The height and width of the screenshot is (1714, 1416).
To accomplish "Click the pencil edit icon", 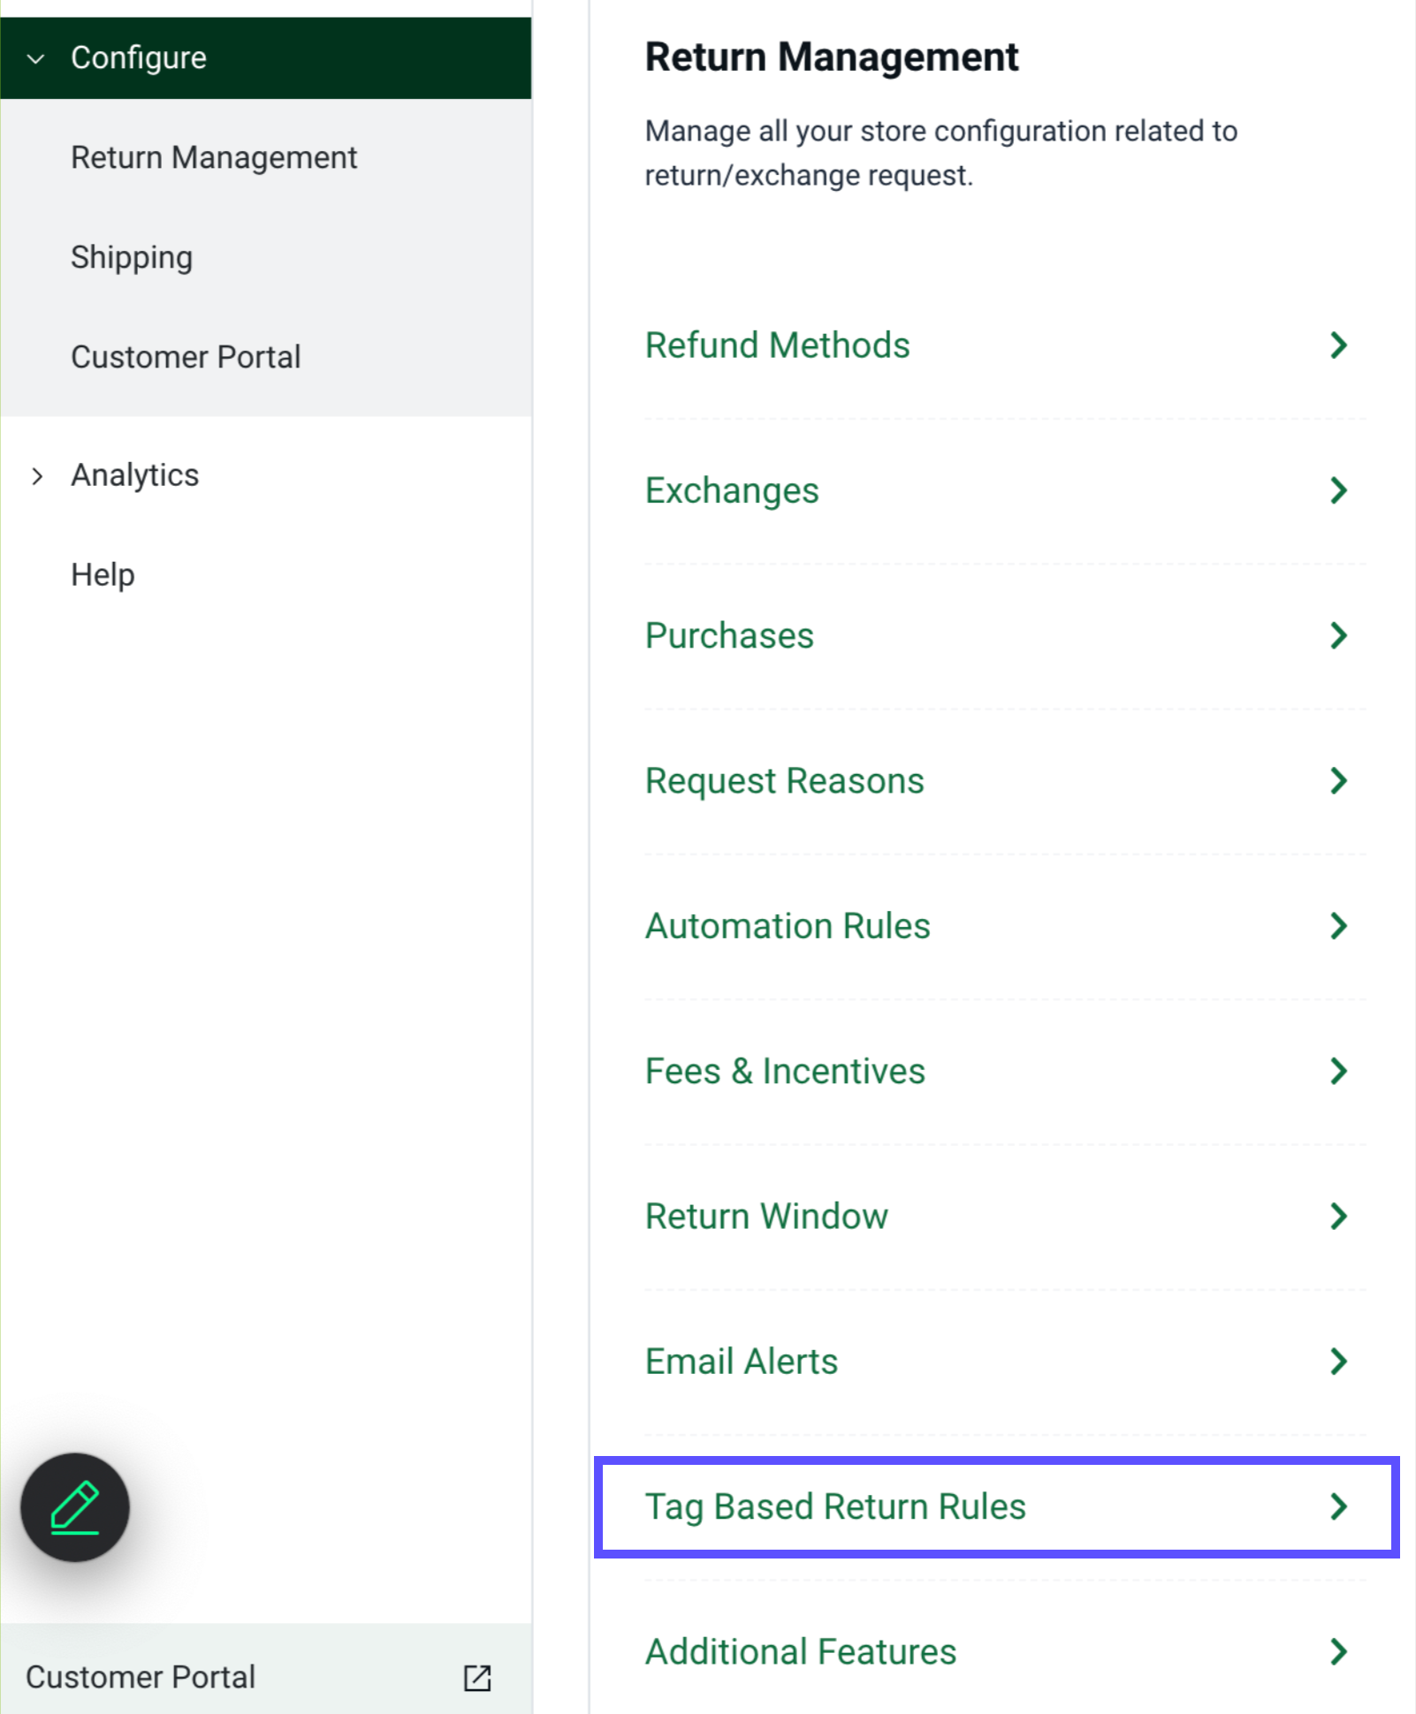I will (x=74, y=1508).
